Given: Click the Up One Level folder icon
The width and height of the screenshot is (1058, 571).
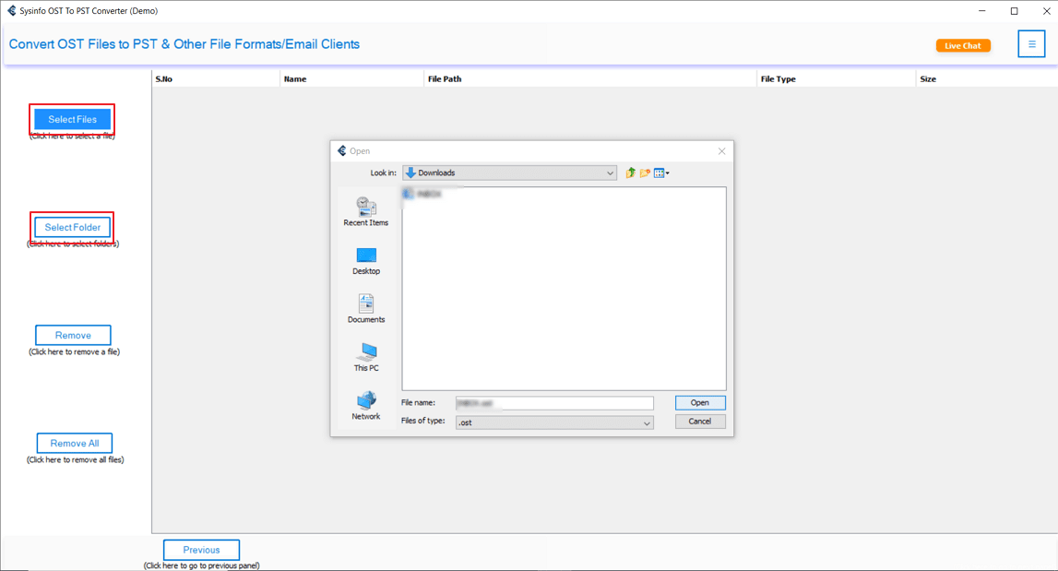Looking at the screenshot, I should tap(630, 172).
